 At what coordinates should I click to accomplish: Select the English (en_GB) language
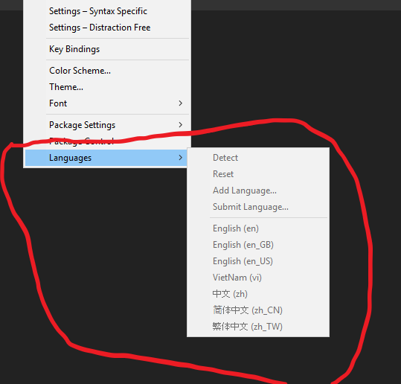pyautogui.click(x=258, y=245)
